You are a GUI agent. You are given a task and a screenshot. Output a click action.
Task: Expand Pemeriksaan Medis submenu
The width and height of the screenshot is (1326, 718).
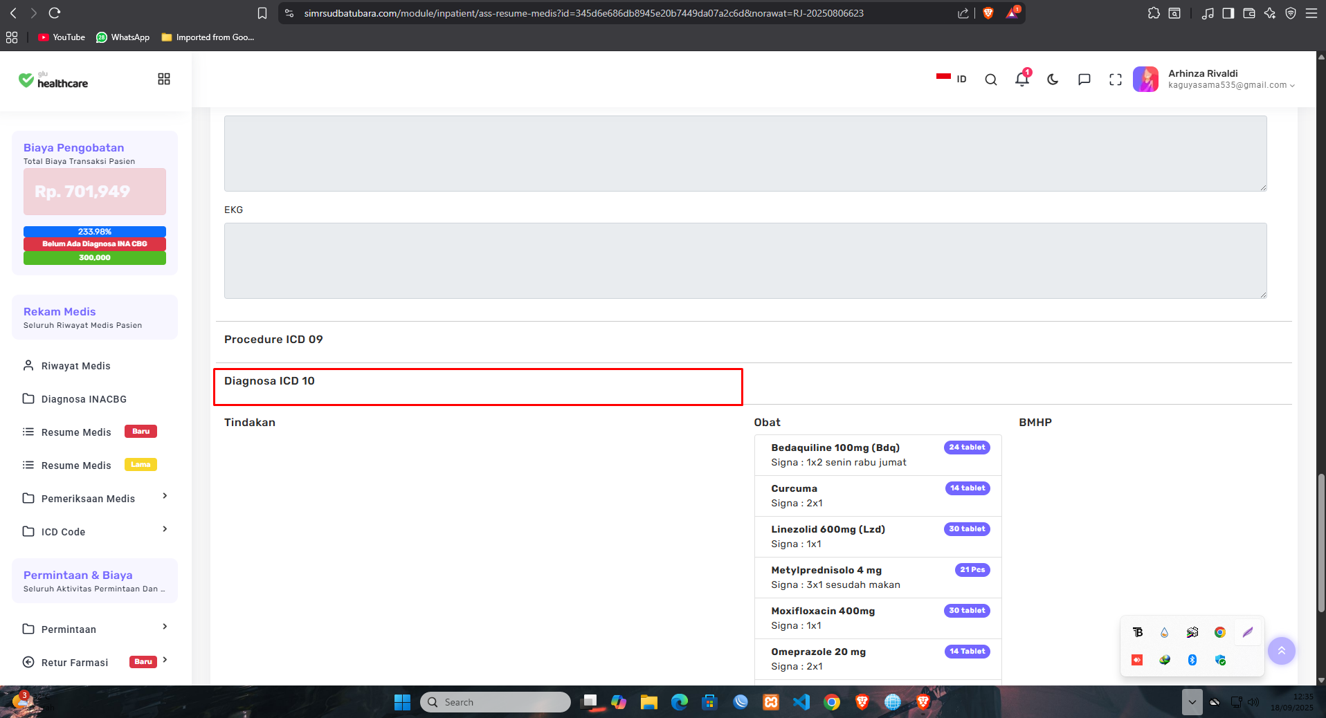(x=95, y=498)
